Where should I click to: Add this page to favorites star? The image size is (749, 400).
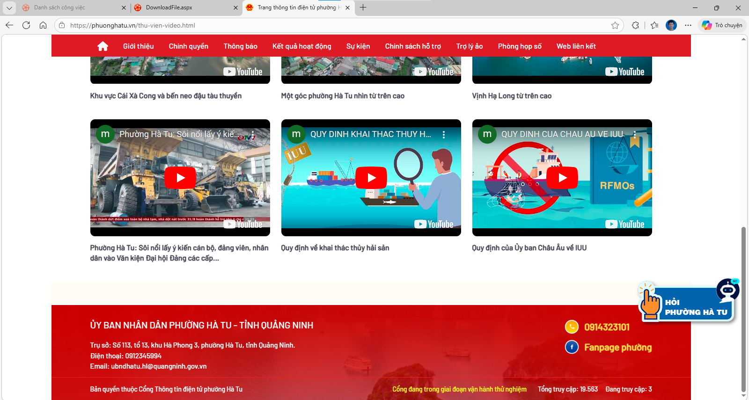615,25
